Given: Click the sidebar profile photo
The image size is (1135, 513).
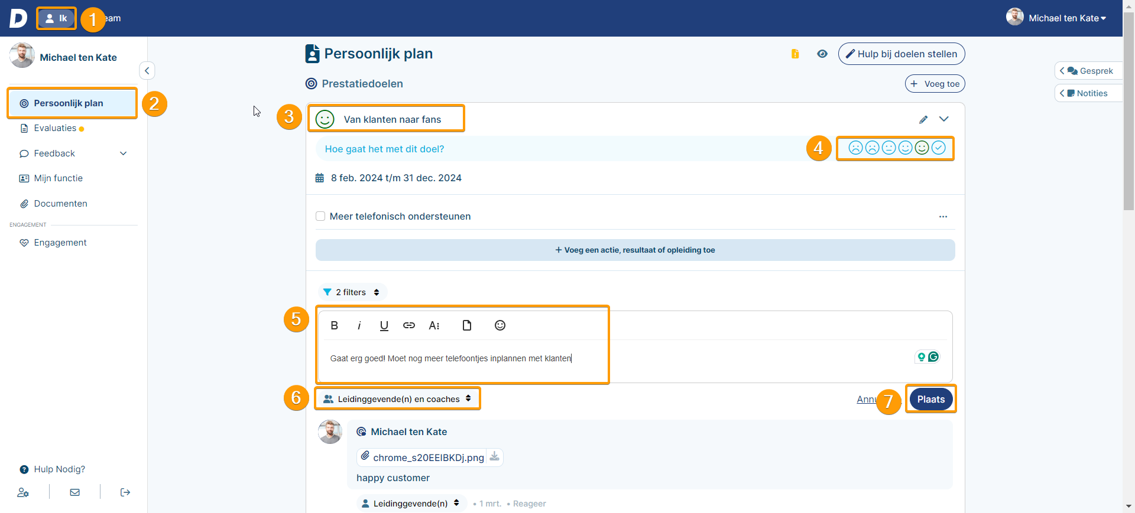Looking at the screenshot, I should [x=22, y=55].
